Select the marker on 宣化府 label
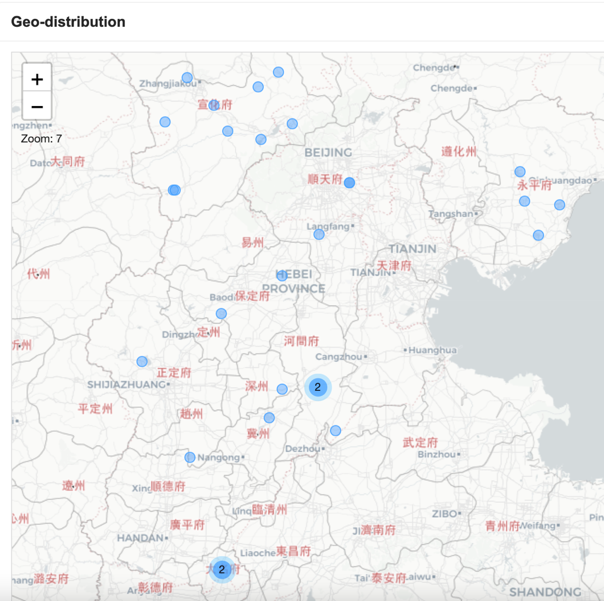The image size is (604, 601). (x=214, y=105)
